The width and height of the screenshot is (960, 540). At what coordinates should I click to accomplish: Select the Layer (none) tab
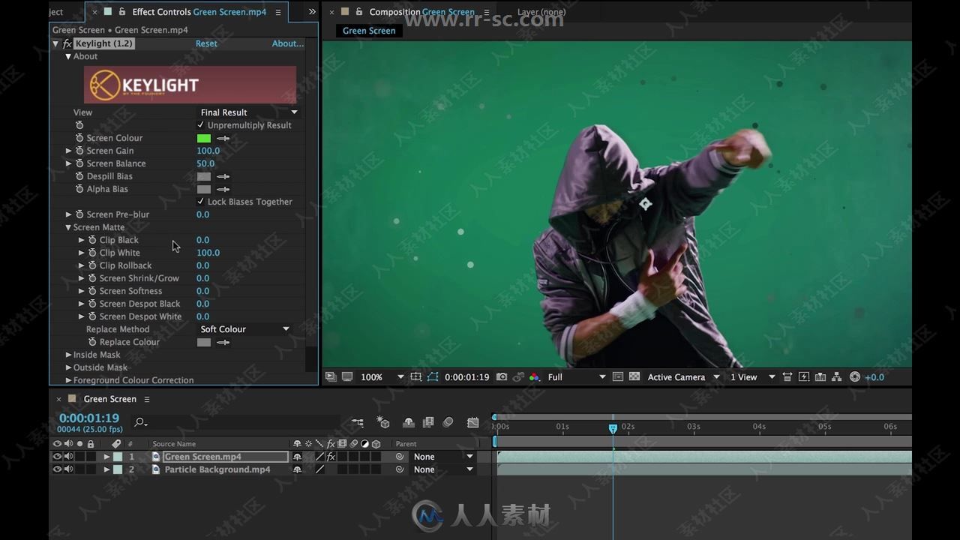coord(541,12)
